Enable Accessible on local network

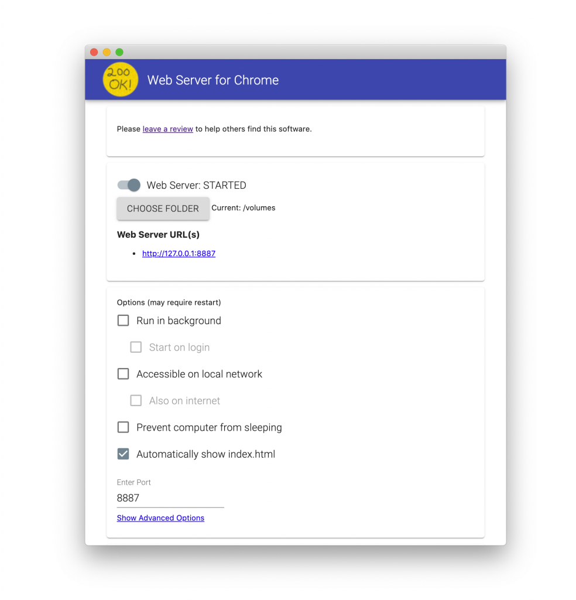click(123, 374)
